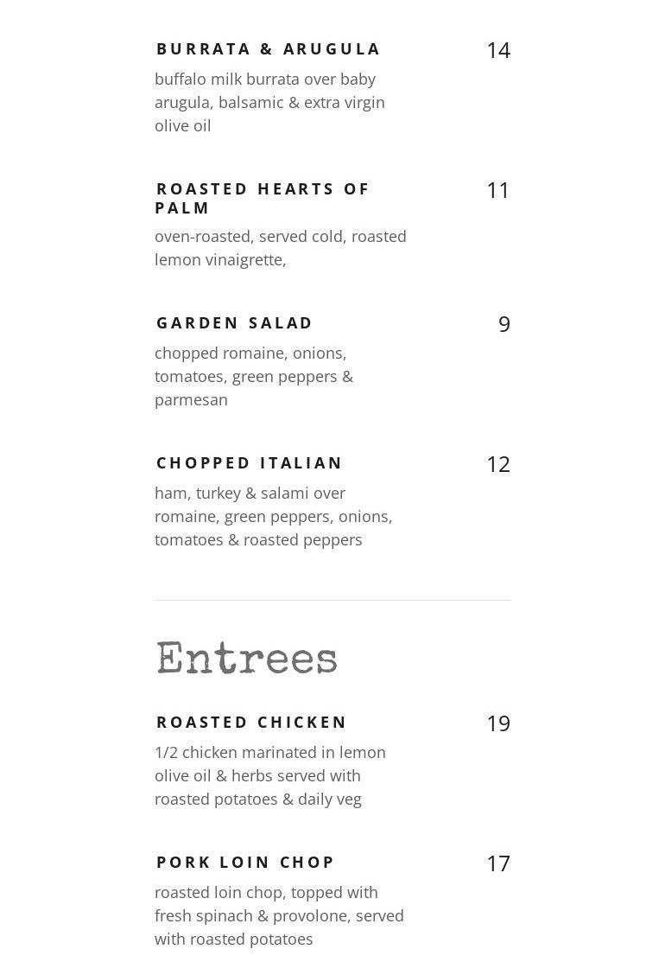This screenshot has height=962, width=665.
Task: Click the price 11 for Hearts of Palm
Action: 497,191
